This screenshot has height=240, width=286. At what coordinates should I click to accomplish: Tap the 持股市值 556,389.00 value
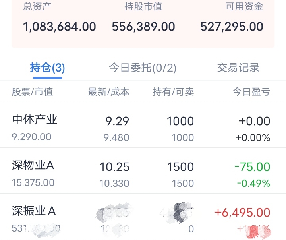(143, 27)
